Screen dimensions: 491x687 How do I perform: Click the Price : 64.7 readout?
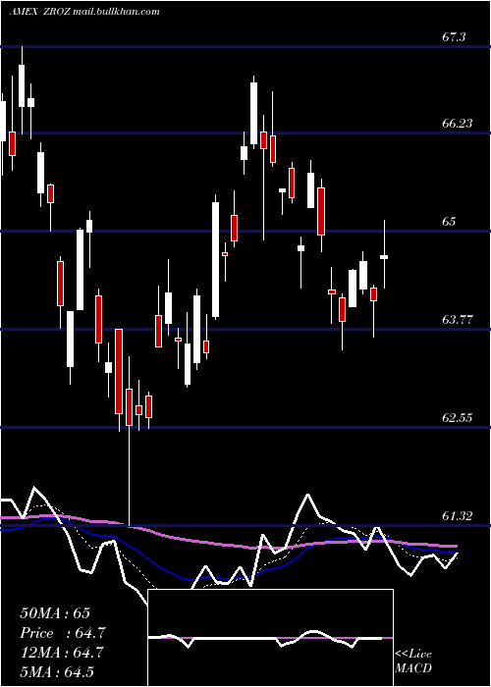point(62,633)
